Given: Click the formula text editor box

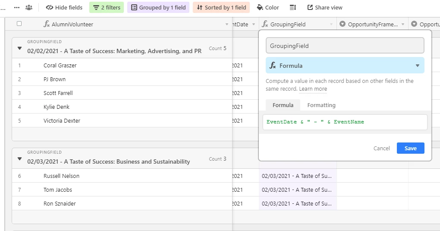Looking at the screenshot, I should [x=345, y=122].
